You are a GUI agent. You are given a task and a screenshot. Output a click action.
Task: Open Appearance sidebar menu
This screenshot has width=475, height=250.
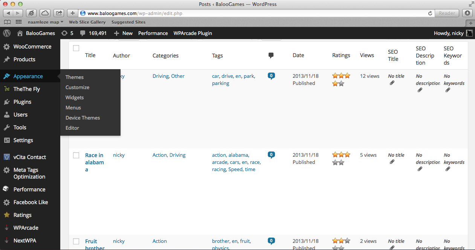(30, 76)
